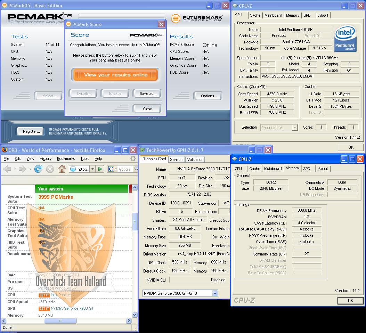The height and width of the screenshot is (333, 366).
Task: Click the To Excel button
Action: tap(115, 94)
